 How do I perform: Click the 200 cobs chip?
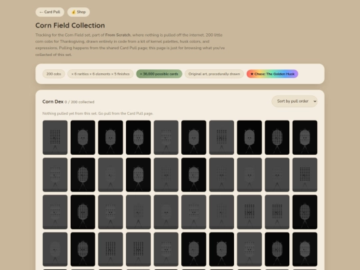(54, 74)
